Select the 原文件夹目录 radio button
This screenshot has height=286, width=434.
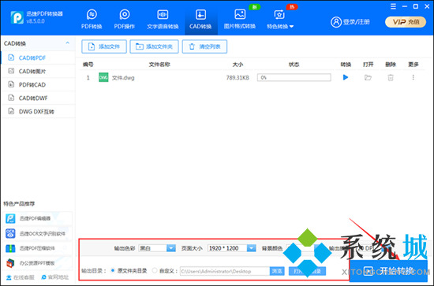[x=113, y=270]
